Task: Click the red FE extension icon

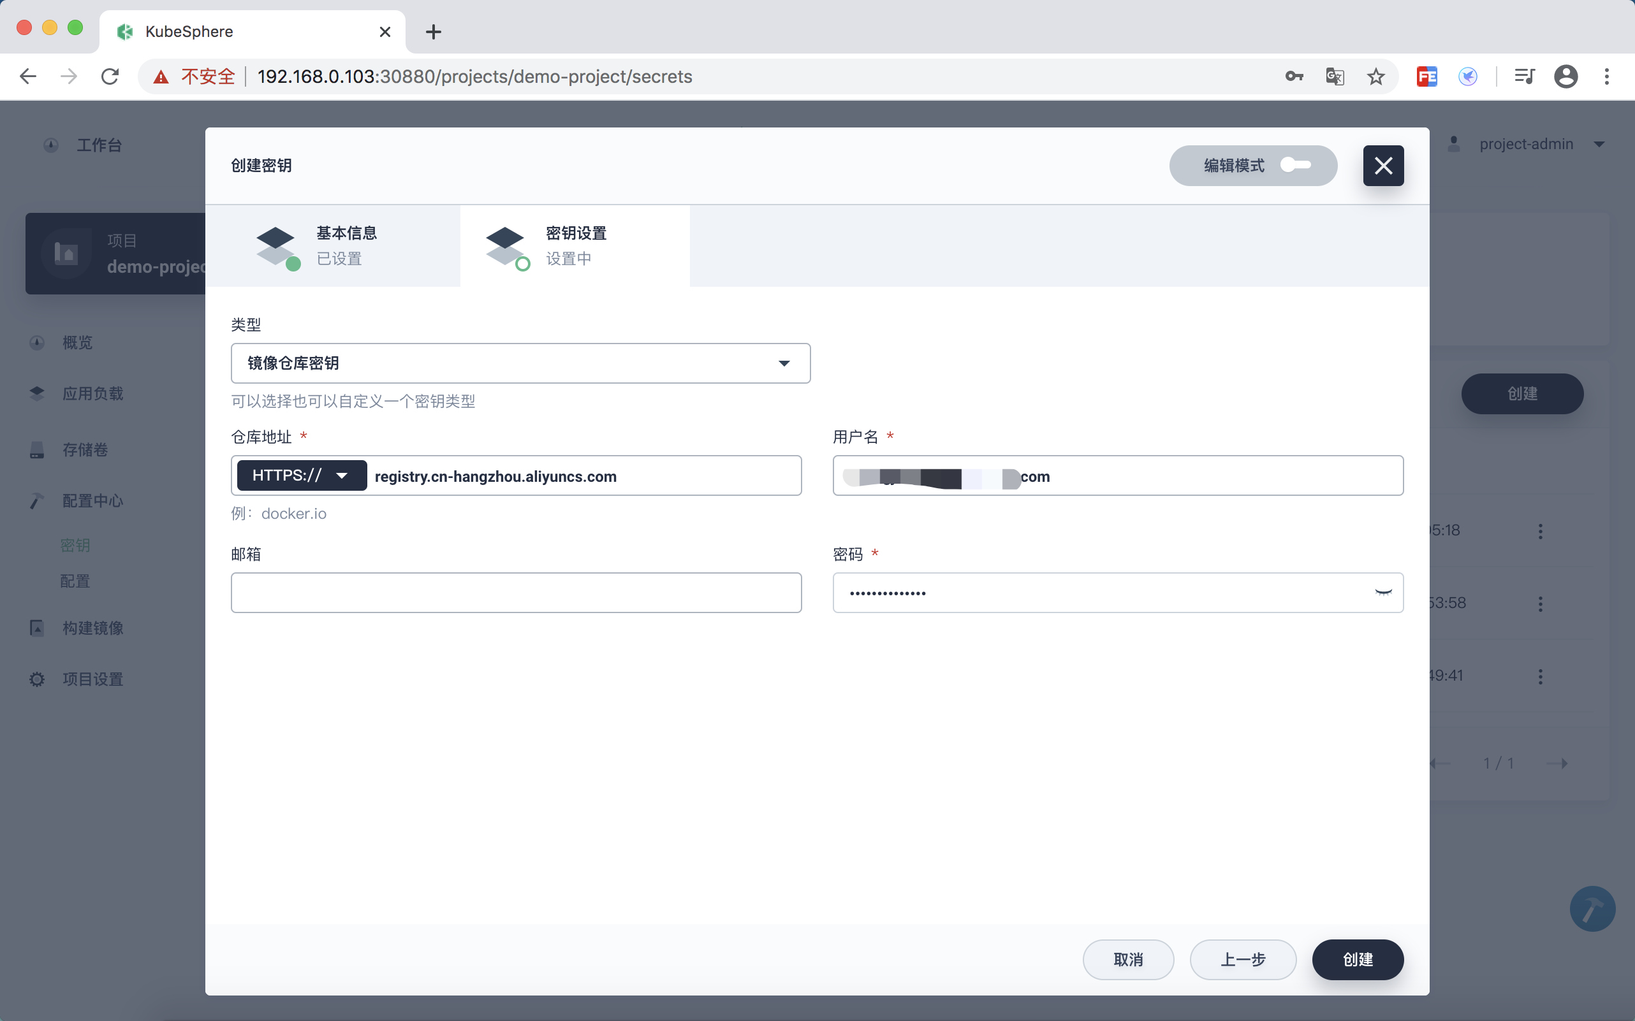Action: [1426, 76]
